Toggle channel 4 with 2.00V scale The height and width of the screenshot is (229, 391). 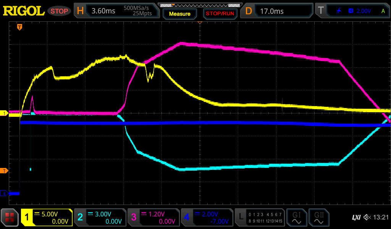click(207, 218)
